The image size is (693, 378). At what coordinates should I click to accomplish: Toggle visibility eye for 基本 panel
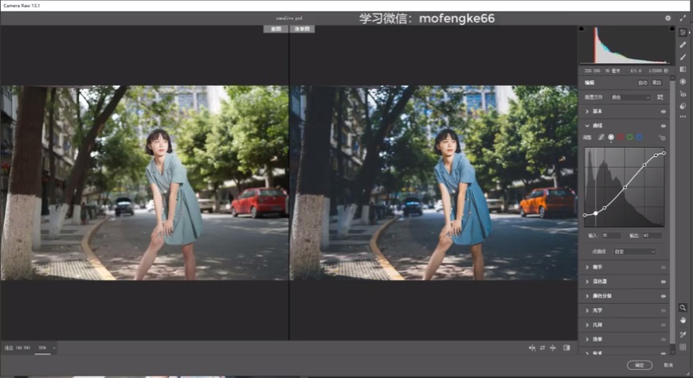[x=663, y=111]
